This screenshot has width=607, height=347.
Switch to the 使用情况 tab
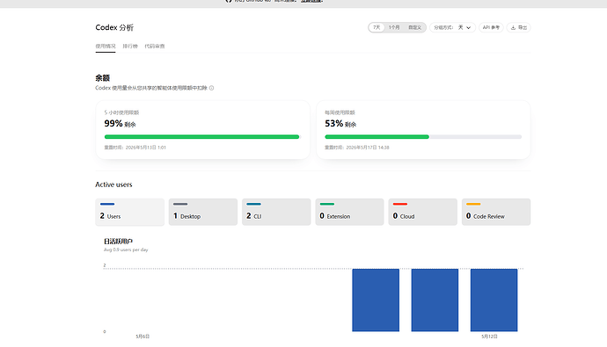tap(106, 46)
